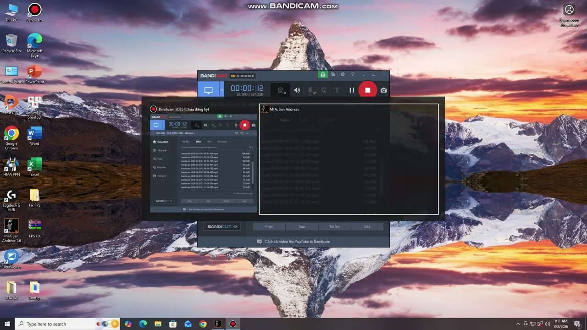Open Microsoft Store from the taskbar
This screenshot has width=587, height=330.
pos(173,324)
